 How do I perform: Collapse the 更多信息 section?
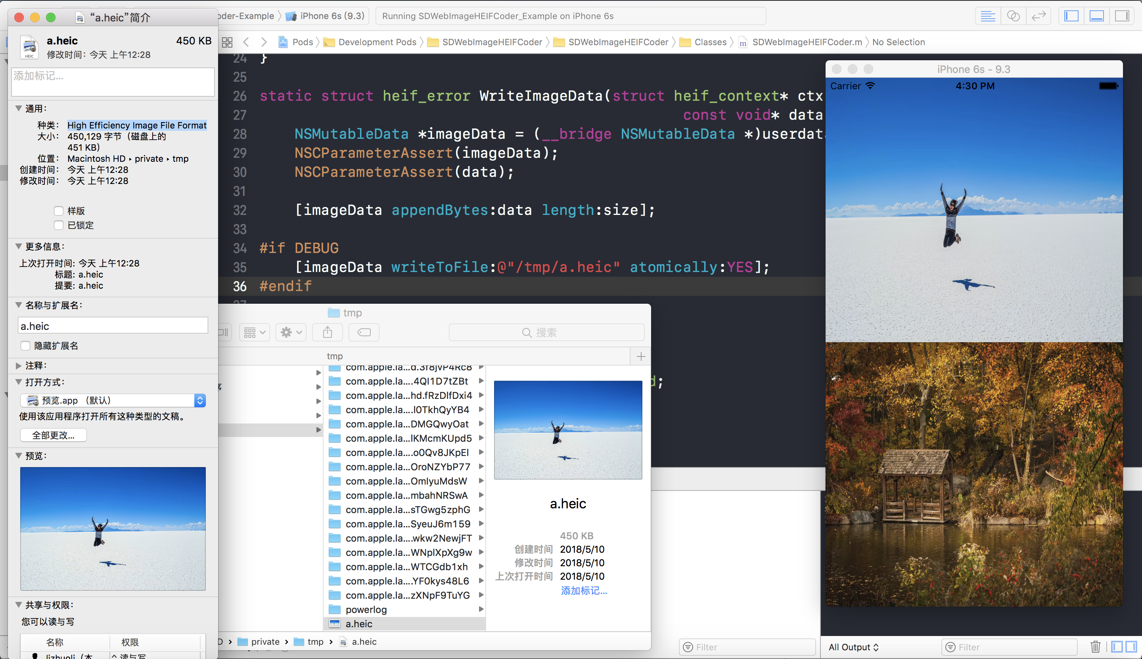pos(19,246)
